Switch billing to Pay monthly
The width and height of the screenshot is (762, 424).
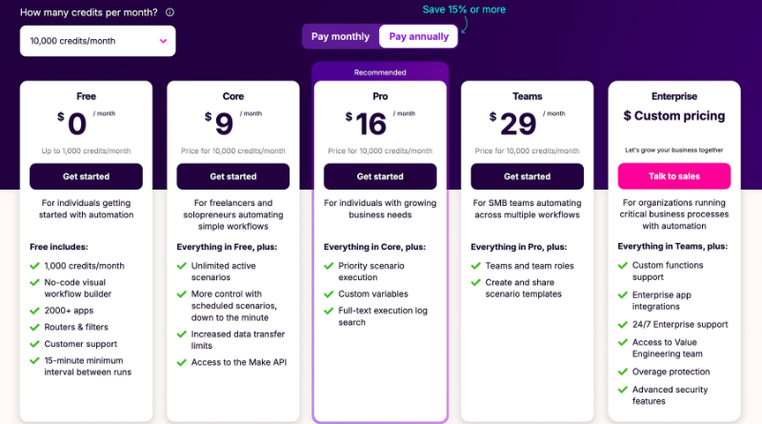tap(340, 36)
